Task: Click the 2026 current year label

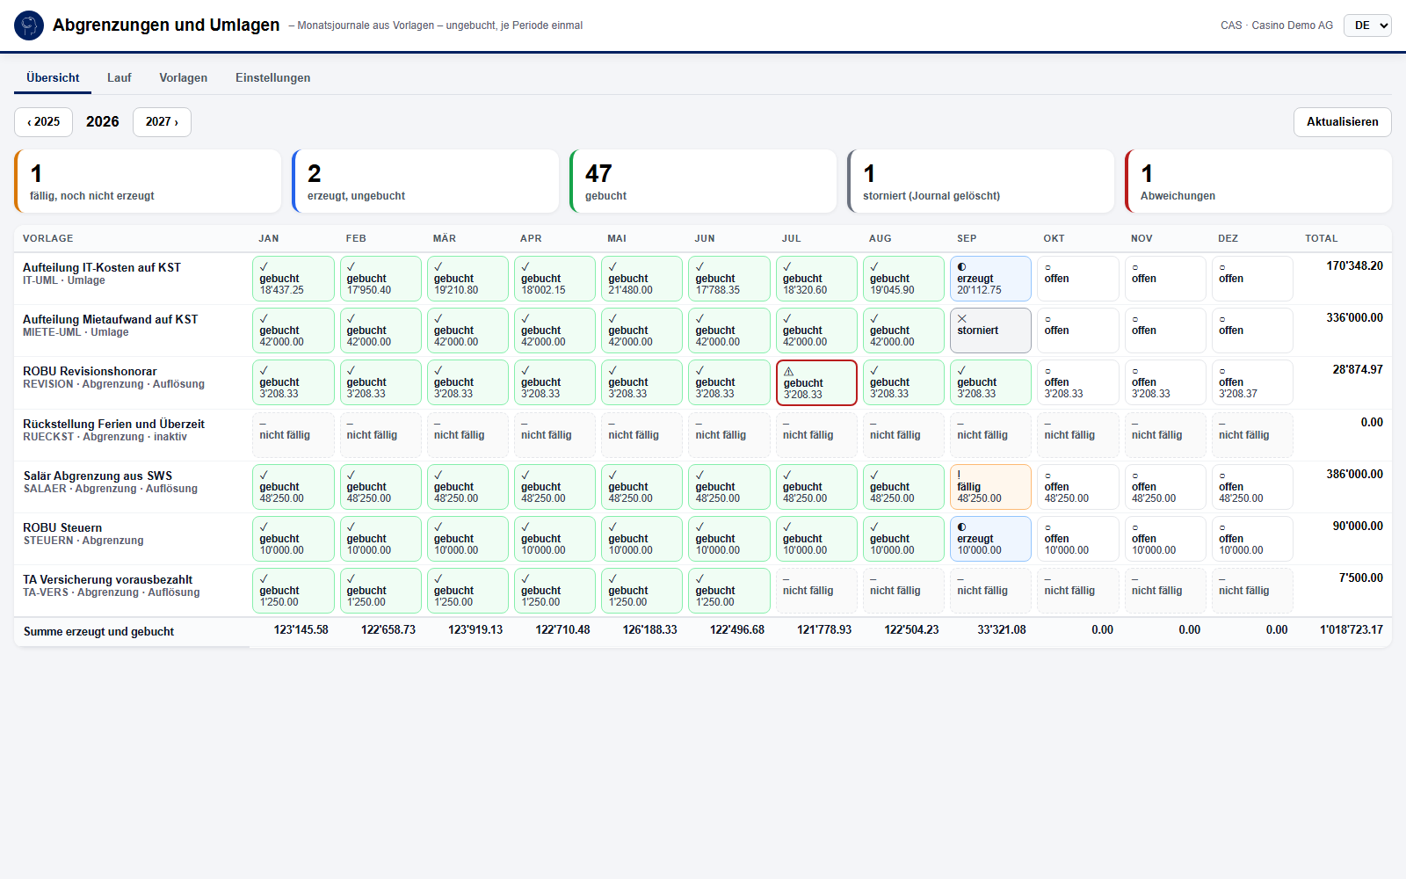Action: point(103,122)
